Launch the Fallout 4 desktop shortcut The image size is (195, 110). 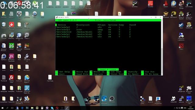pyautogui.click(x=173, y=4)
